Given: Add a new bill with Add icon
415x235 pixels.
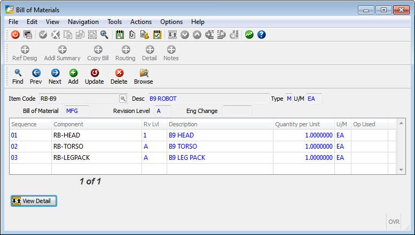Looking at the screenshot, I should tap(73, 73).
